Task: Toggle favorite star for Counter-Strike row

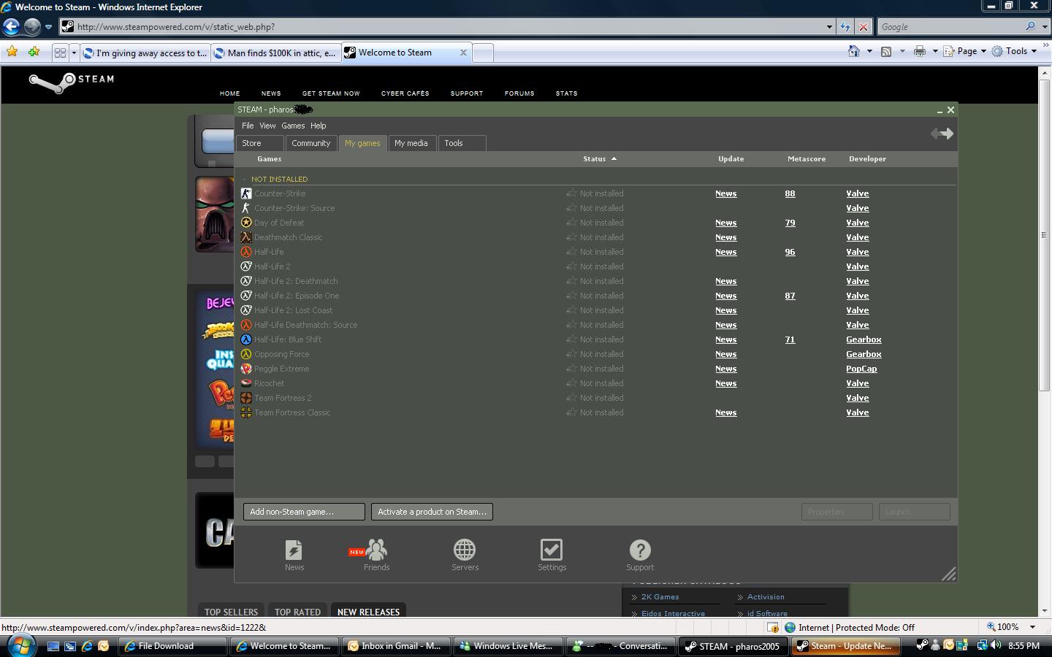Action: pos(571,193)
